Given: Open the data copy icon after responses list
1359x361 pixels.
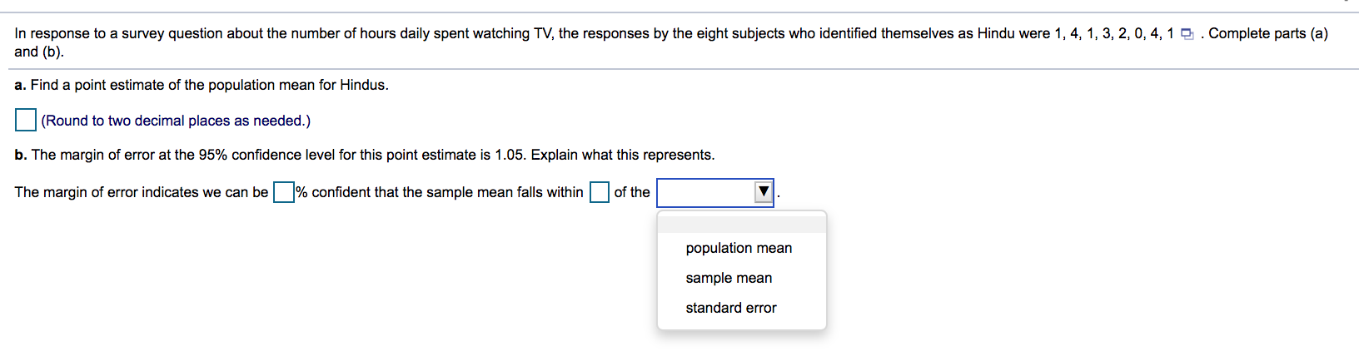Looking at the screenshot, I should coord(1187,34).
